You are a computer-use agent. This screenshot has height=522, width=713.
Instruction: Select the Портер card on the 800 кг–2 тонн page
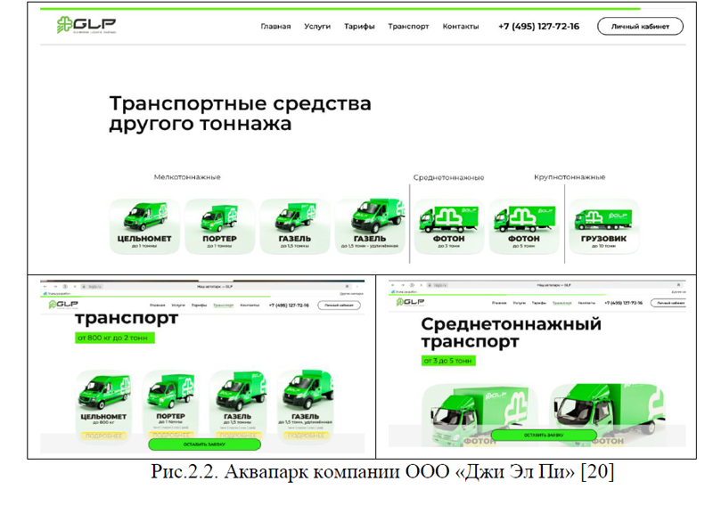[x=170, y=405]
